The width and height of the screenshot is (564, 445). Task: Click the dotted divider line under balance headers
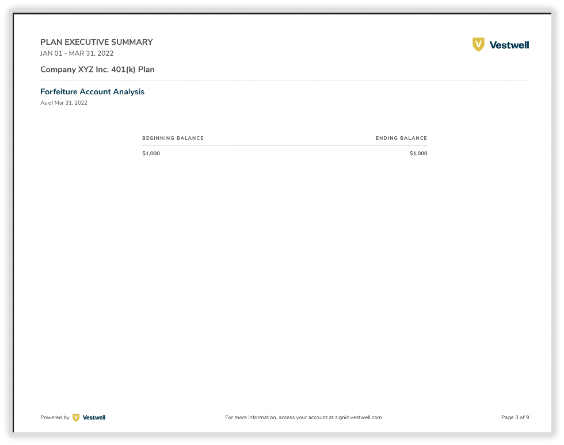(x=285, y=145)
